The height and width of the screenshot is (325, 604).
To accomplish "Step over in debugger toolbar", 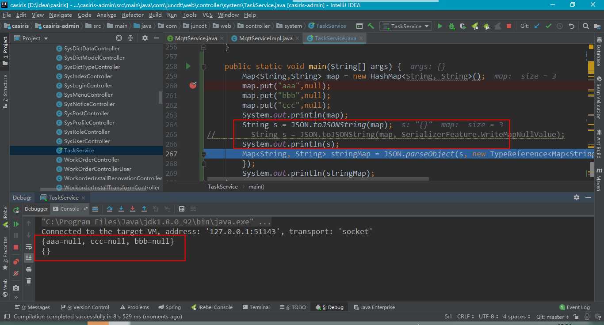I will click(x=110, y=209).
